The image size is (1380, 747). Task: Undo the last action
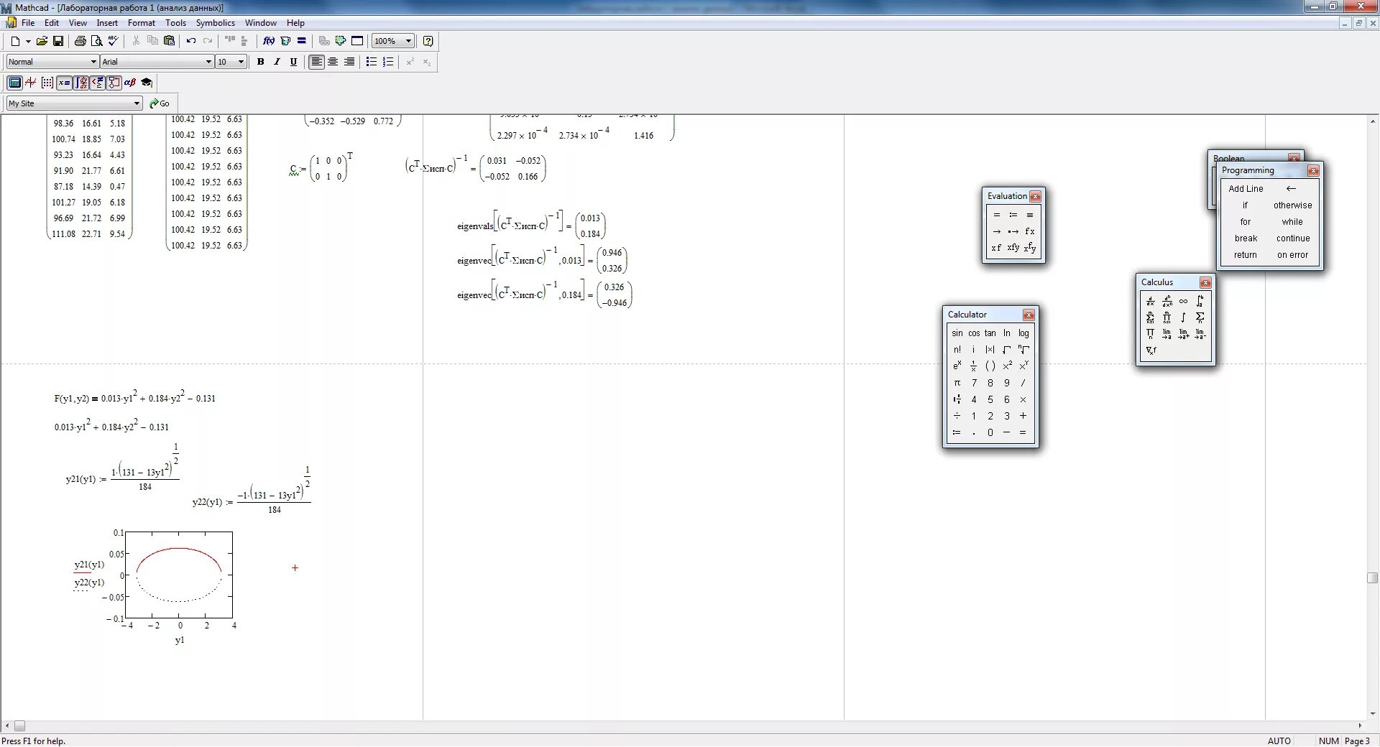pyautogui.click(x=191, y=41)
